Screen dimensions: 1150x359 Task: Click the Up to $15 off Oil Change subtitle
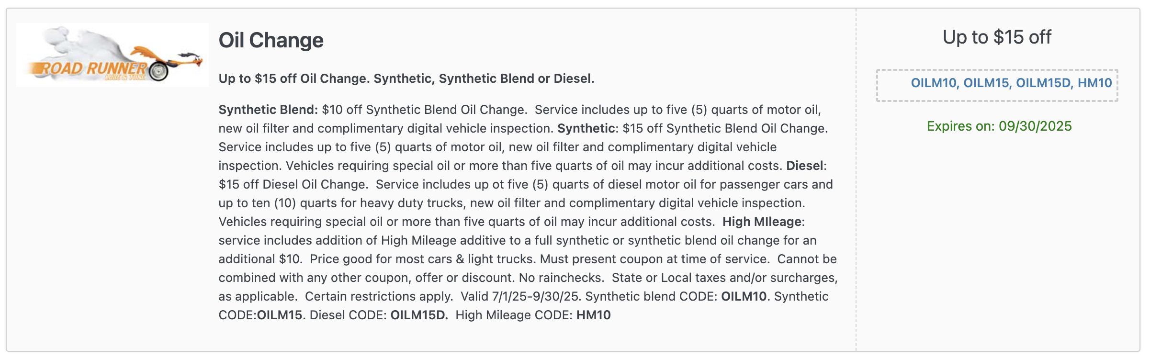pyautogui.click(x=406, y=79)
